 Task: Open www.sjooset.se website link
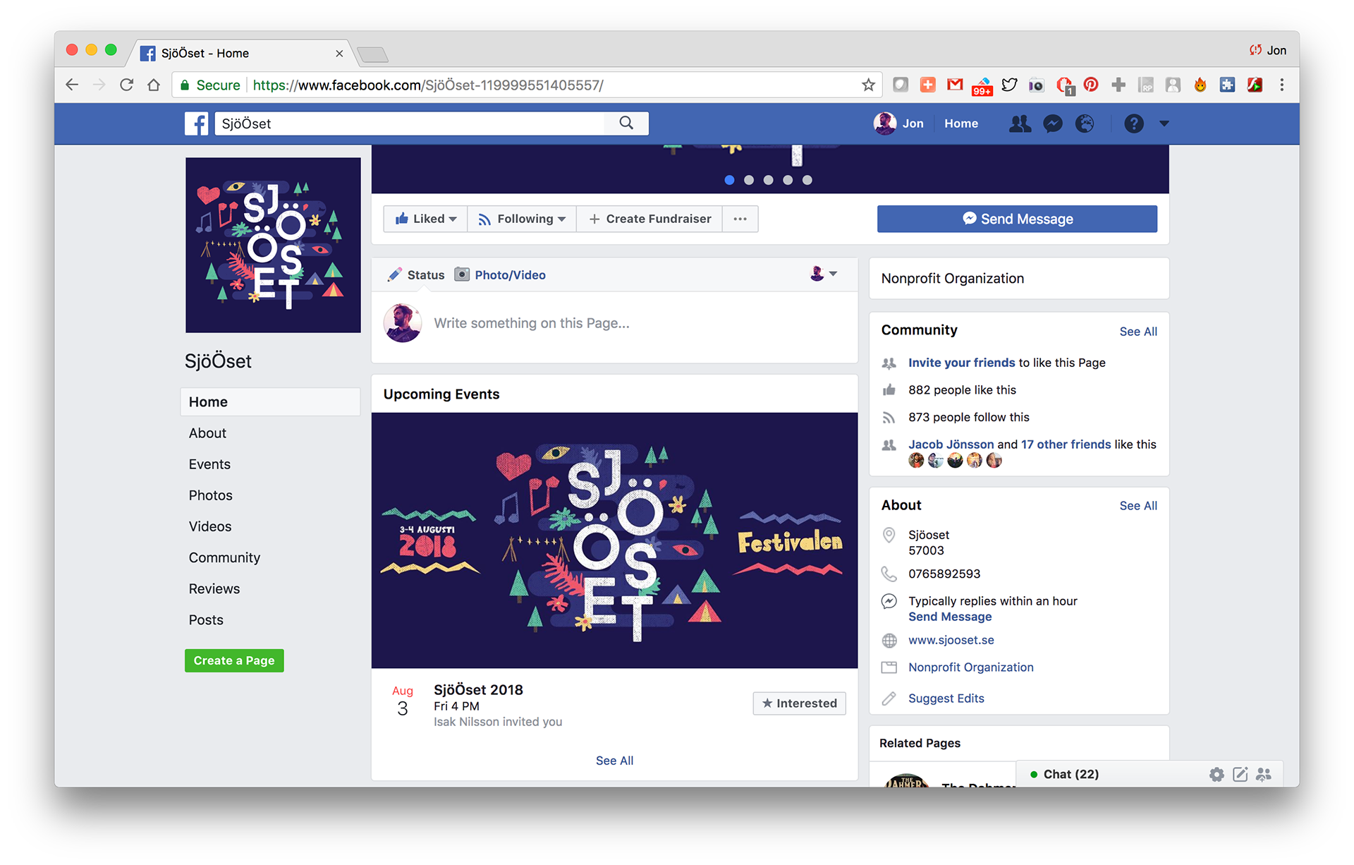coord(951,640)
